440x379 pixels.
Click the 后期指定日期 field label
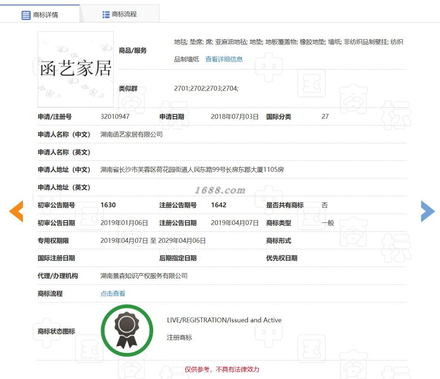pyautogui.click(x=178, y=258)
